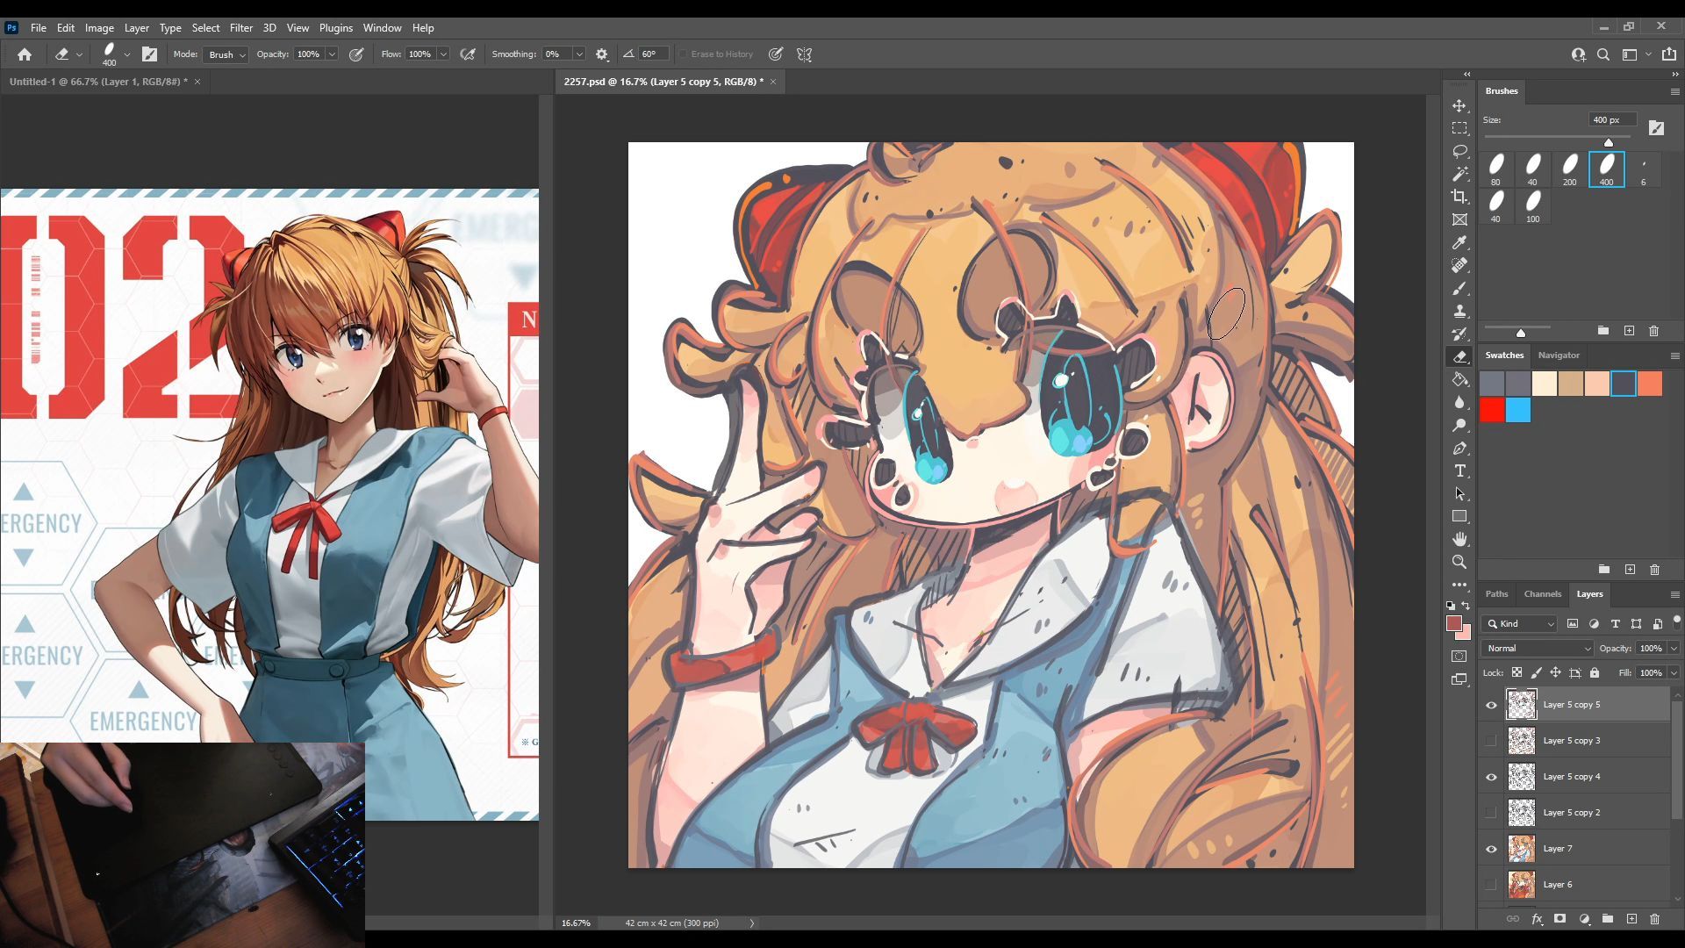Switch to the Navigator tab
The image size is (1685, 948).
[1558, 355]
